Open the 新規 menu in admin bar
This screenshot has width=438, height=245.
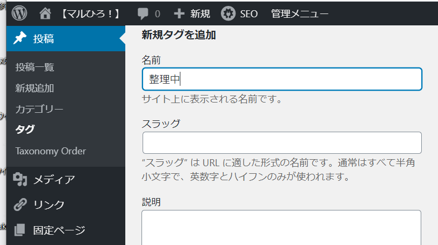(x=200, y=13)
